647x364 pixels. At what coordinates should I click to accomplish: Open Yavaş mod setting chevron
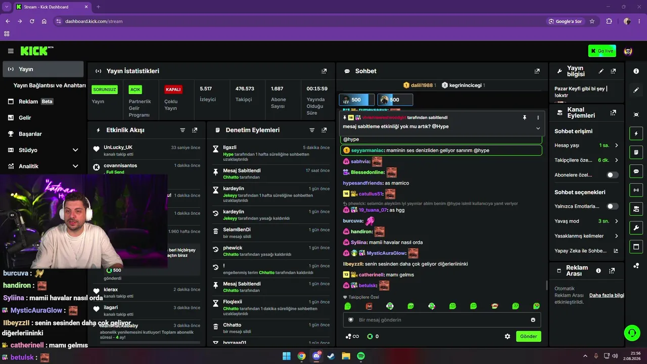coord(616,221)
